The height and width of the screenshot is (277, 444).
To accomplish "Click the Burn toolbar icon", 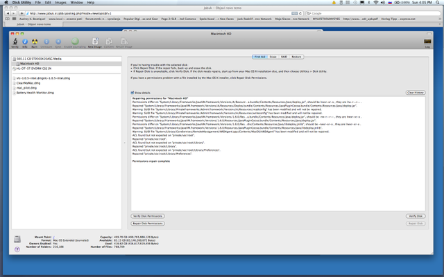I will coord(35,42).
